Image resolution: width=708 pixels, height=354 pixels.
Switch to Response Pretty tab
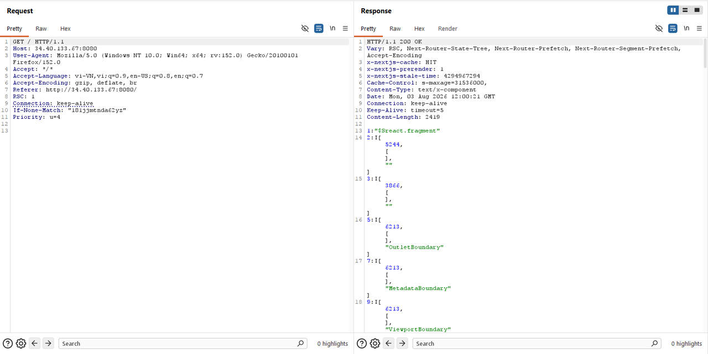click(x=368, y=29)
